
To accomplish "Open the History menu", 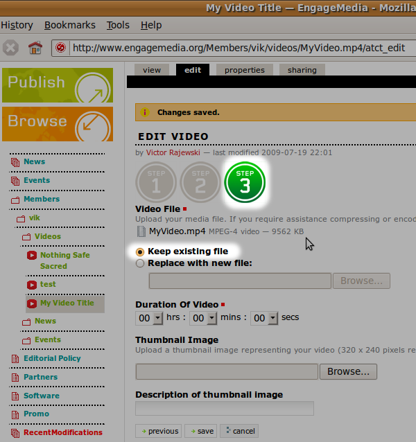I will [17, 25].
